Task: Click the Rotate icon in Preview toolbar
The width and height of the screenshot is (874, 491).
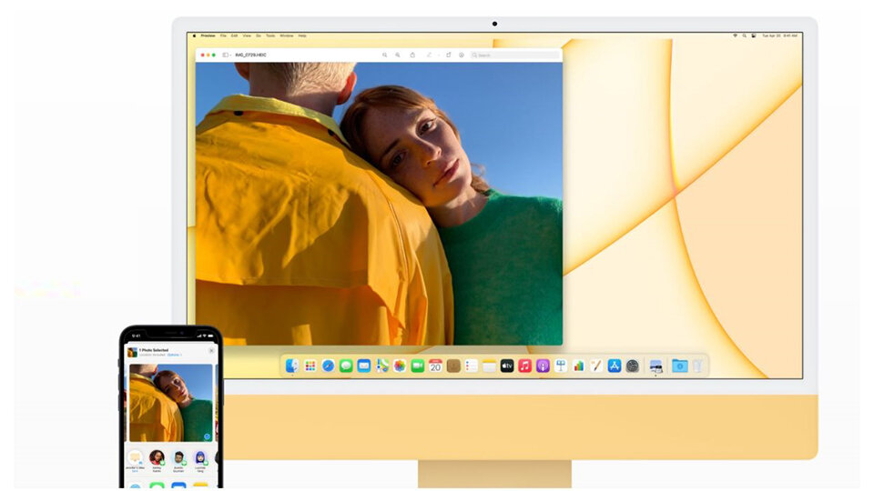Action: pyautogui.click(x=448, y=55)
